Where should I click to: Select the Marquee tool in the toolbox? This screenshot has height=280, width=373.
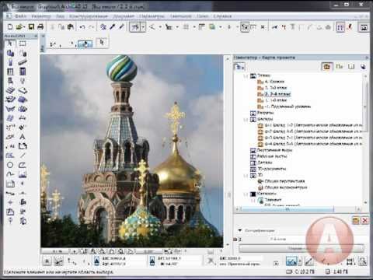tap(23, 44)
